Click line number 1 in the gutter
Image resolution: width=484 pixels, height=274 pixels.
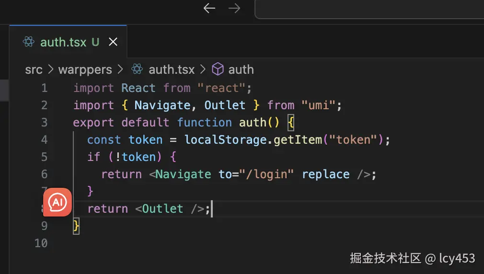point(44,88)
